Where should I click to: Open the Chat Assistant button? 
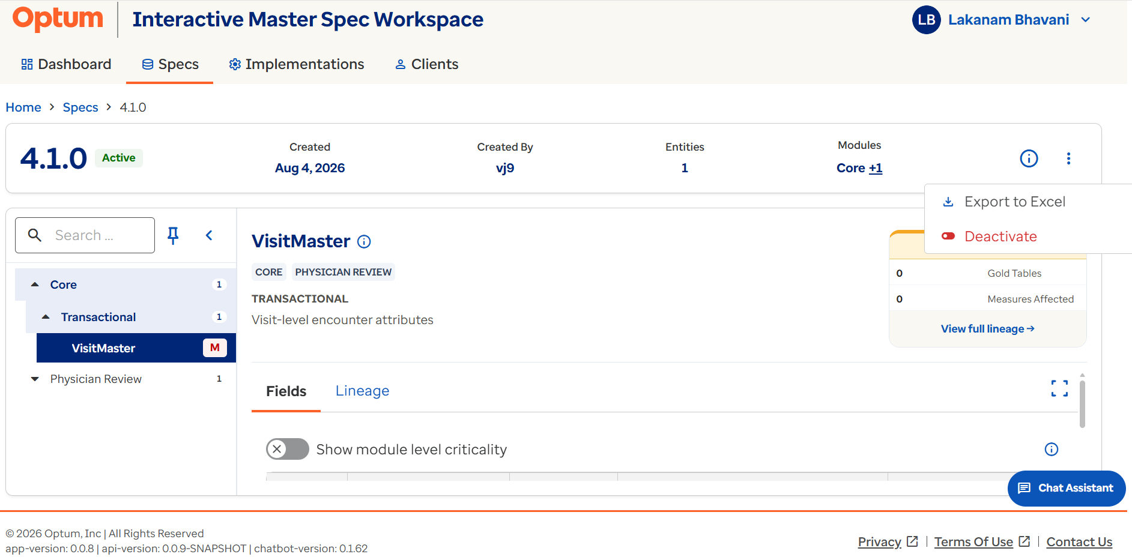coord(1067,488)
